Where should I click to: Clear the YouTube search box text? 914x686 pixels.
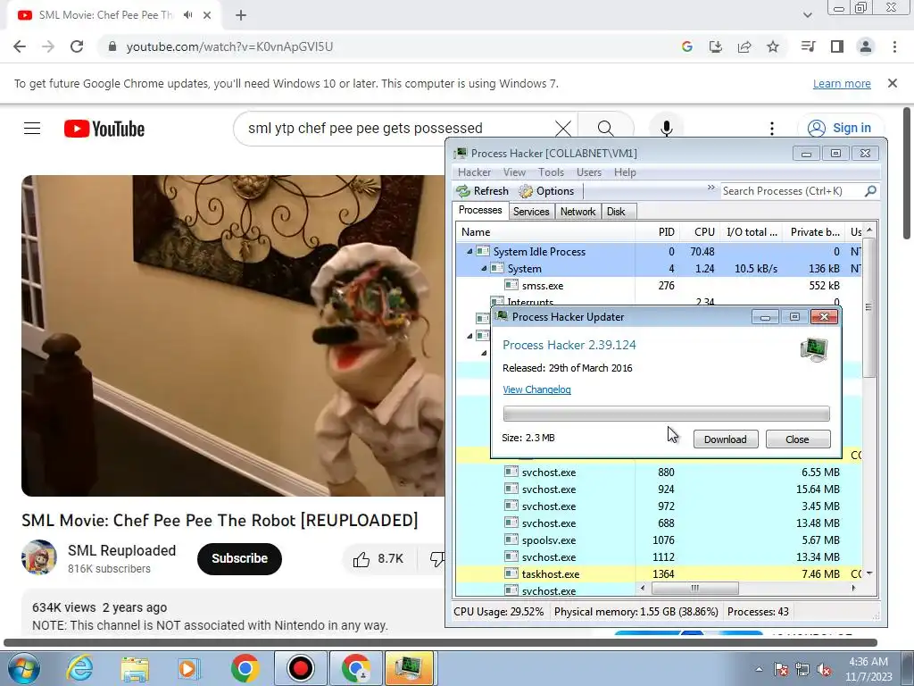click(x=563, y=128)
